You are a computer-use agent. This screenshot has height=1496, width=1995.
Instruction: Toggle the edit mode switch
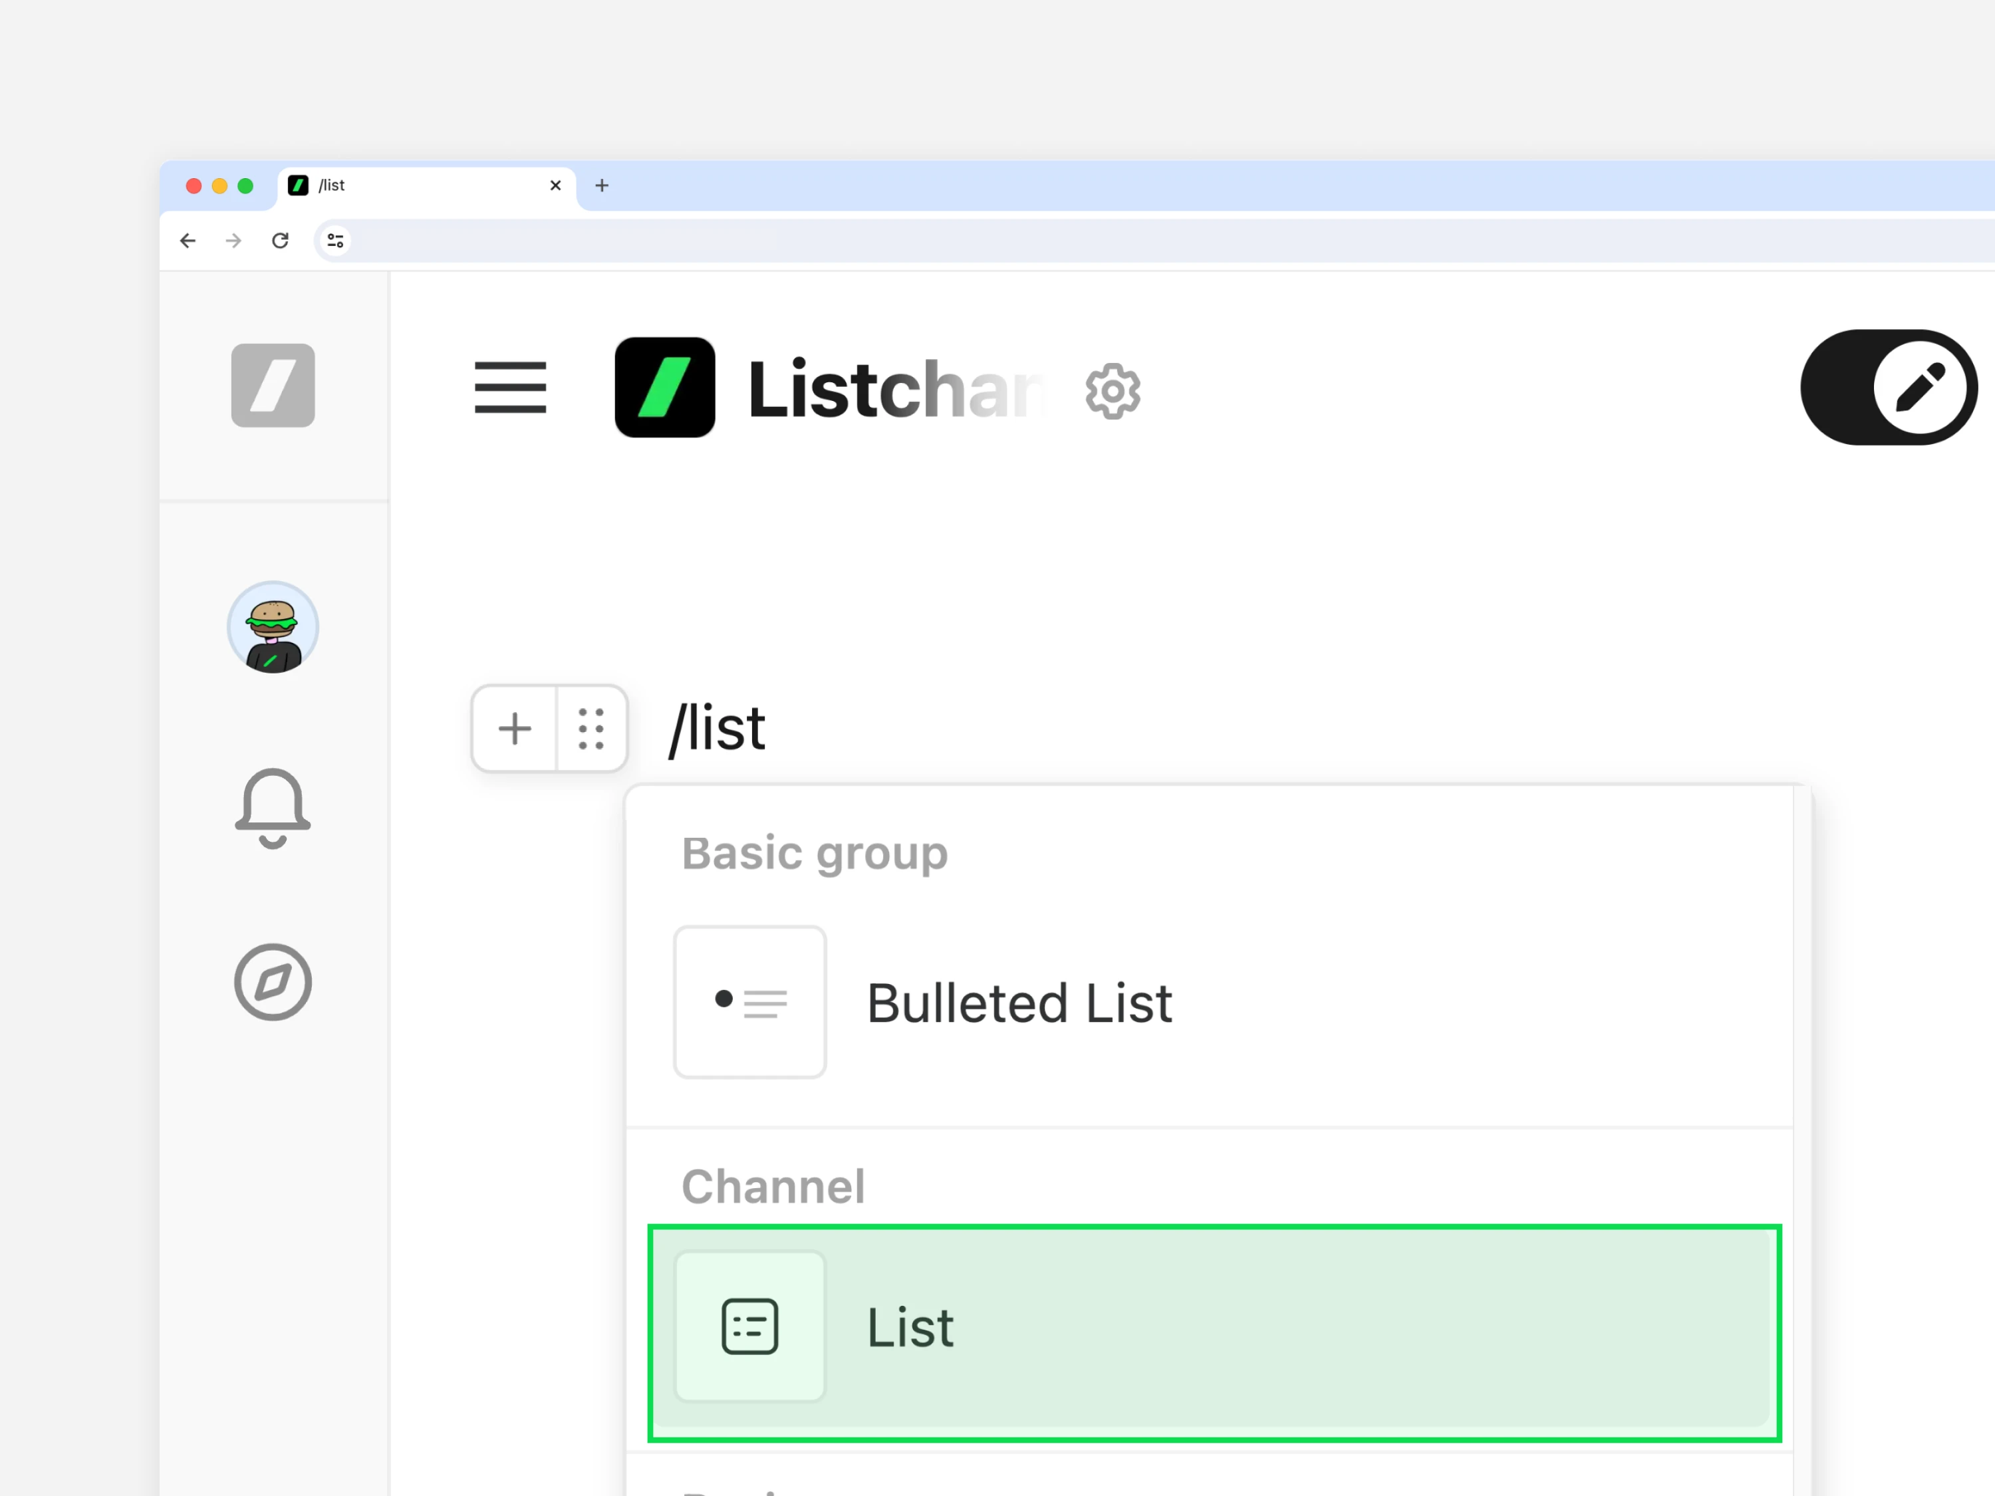click(1889, 388)
